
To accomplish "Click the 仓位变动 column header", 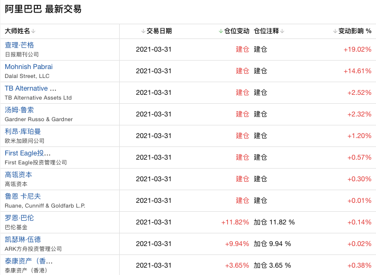I will point(237,31).
